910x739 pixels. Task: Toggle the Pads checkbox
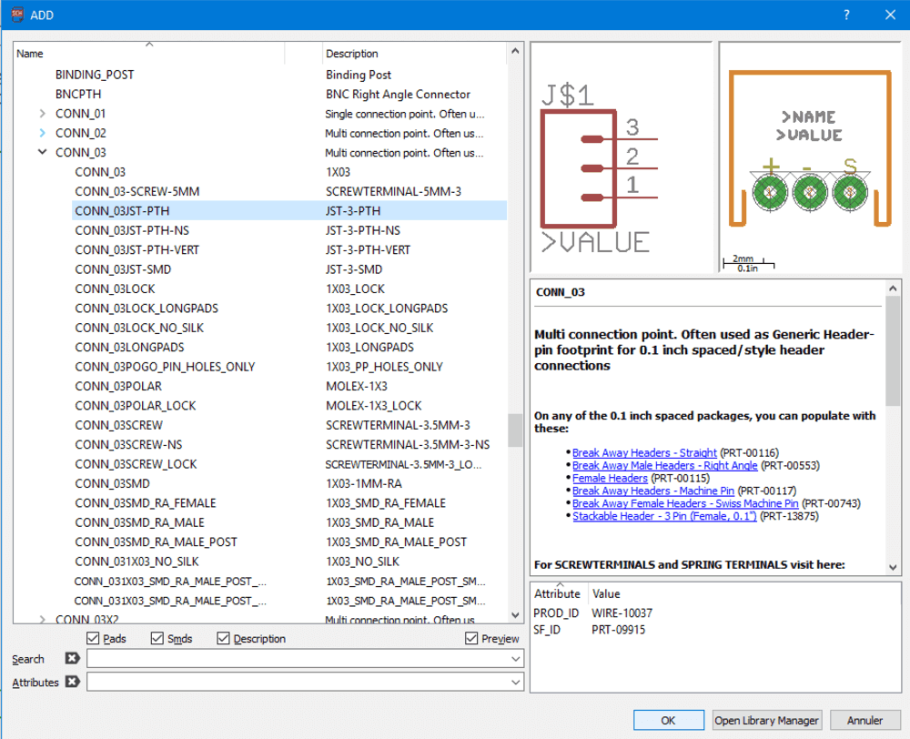(93, 639)
